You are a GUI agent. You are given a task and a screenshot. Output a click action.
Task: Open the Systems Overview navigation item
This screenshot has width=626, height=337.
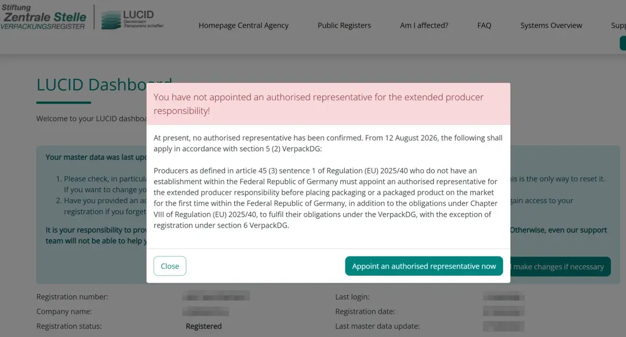tap(551, 25)
